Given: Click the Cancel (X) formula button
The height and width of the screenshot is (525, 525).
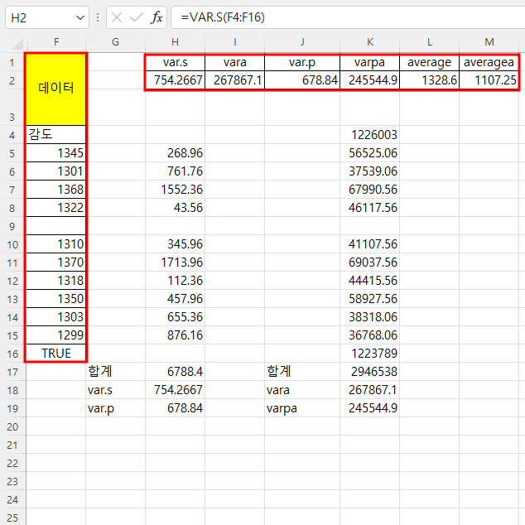Looking at the screenshot, I should (117, 17).
